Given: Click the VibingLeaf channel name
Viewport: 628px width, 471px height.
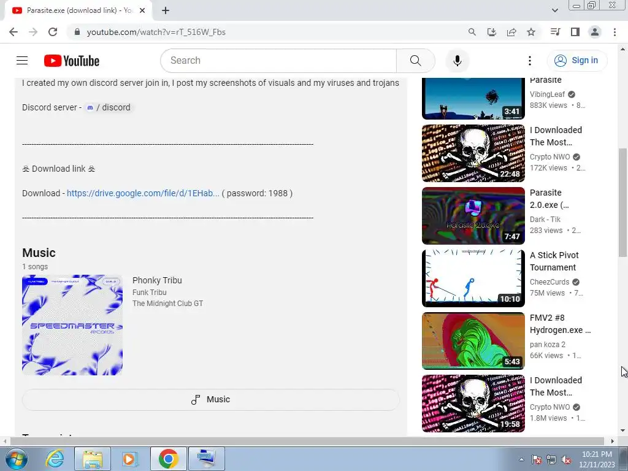Looking at the screenshot, I should coord(547,94).
